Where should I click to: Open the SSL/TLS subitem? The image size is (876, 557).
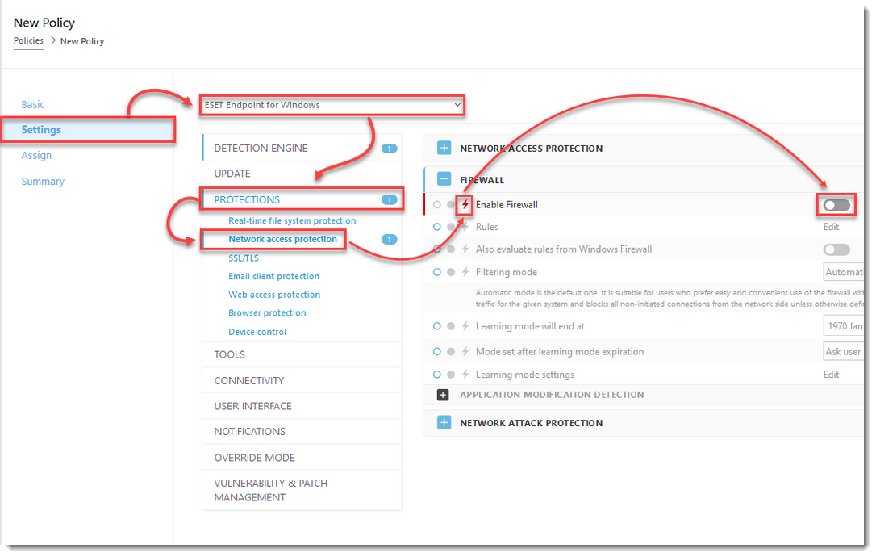(x=244, y=258)
